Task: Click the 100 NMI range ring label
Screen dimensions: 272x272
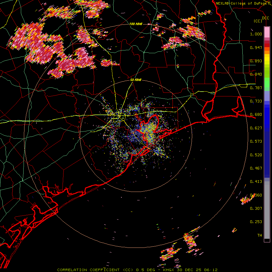Action: pos(136,24)
